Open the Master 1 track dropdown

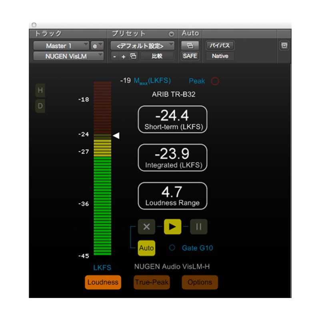tap(61, 46)
